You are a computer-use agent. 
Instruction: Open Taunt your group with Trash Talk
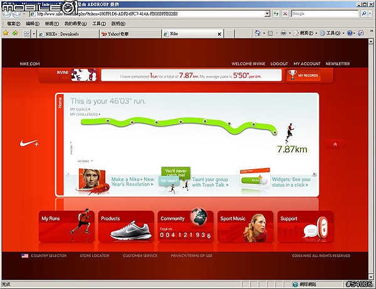210,182
